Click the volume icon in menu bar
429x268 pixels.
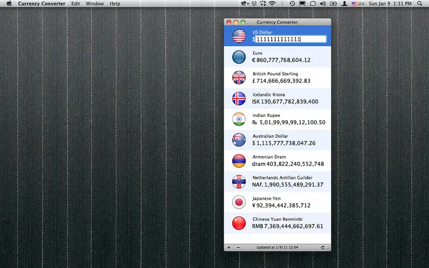click(323, 4)
